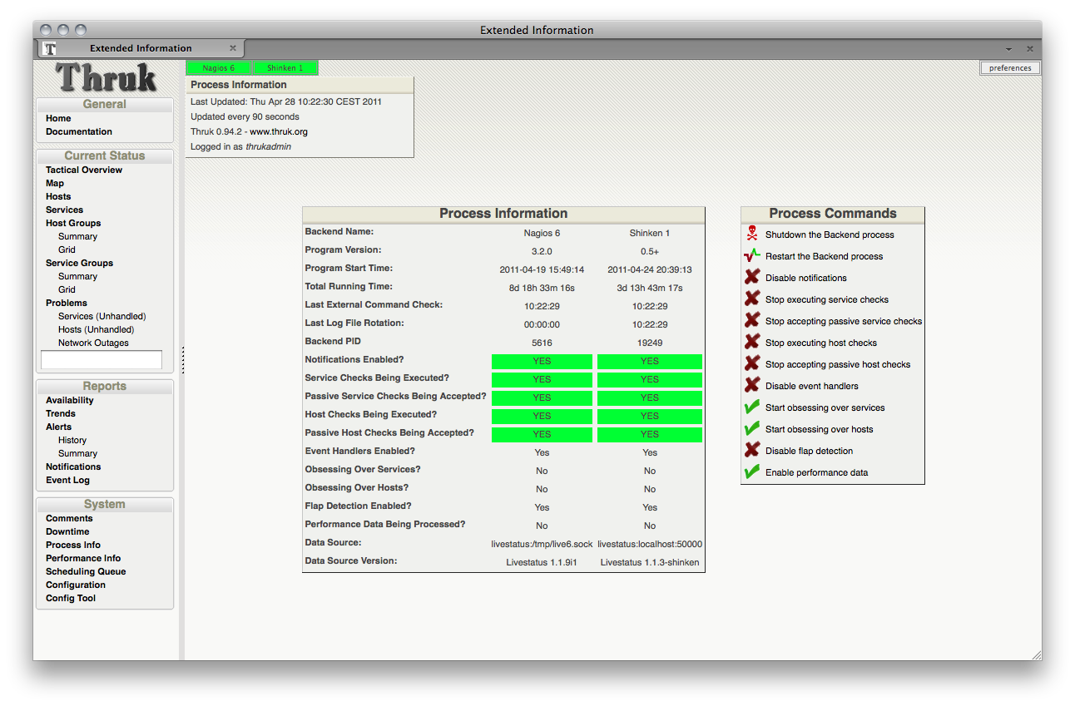Open the Downtime page

pos(67,531)
